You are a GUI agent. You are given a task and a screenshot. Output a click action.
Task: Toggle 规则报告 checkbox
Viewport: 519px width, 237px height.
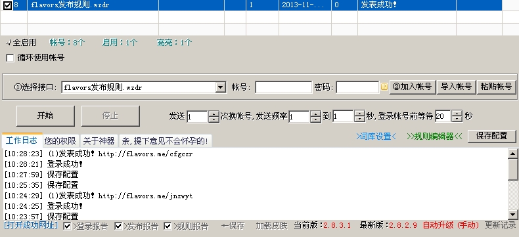coord(168,226)
